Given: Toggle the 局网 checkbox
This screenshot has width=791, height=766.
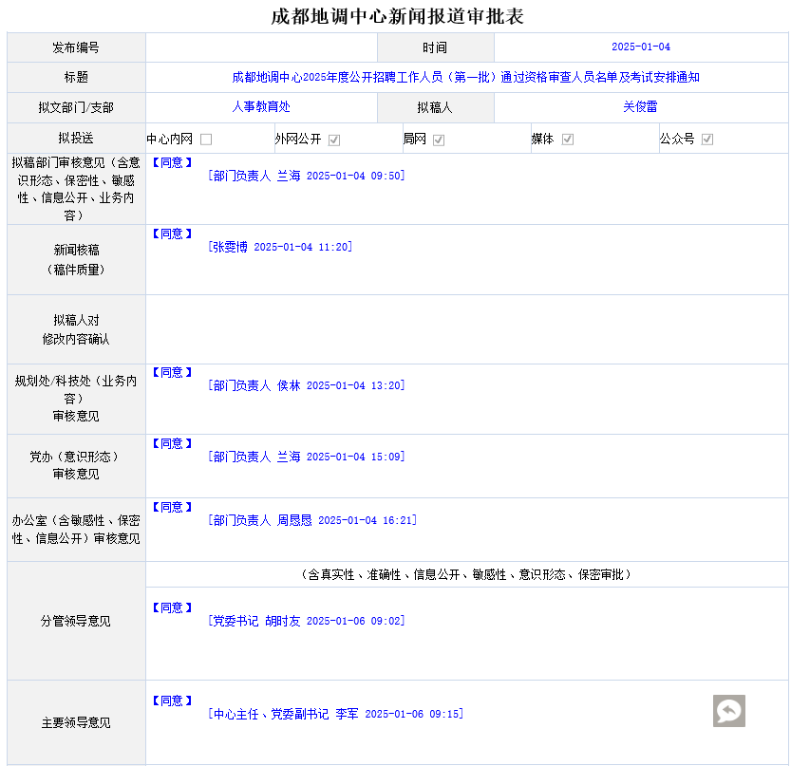Looking at the screenshot, I should point(439,140).
